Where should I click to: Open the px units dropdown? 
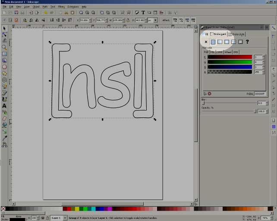tap(152, 20)
